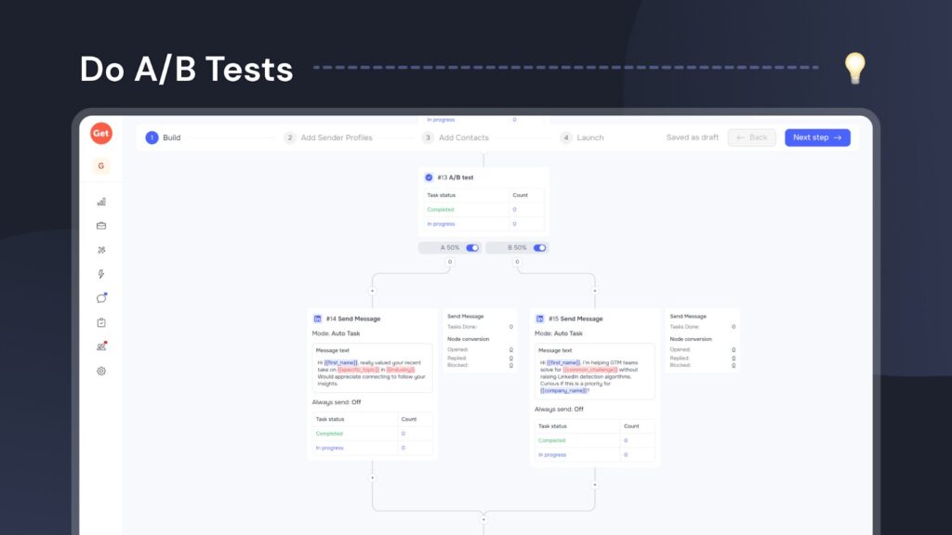Adjust the A/B split percentage control
Image resolution: width=952 pixels, height=535 pixels.
(x=451, y=247)
